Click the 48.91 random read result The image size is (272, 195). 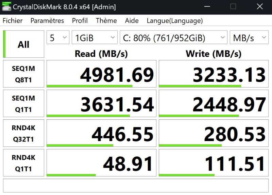click(x=101, y=163)
